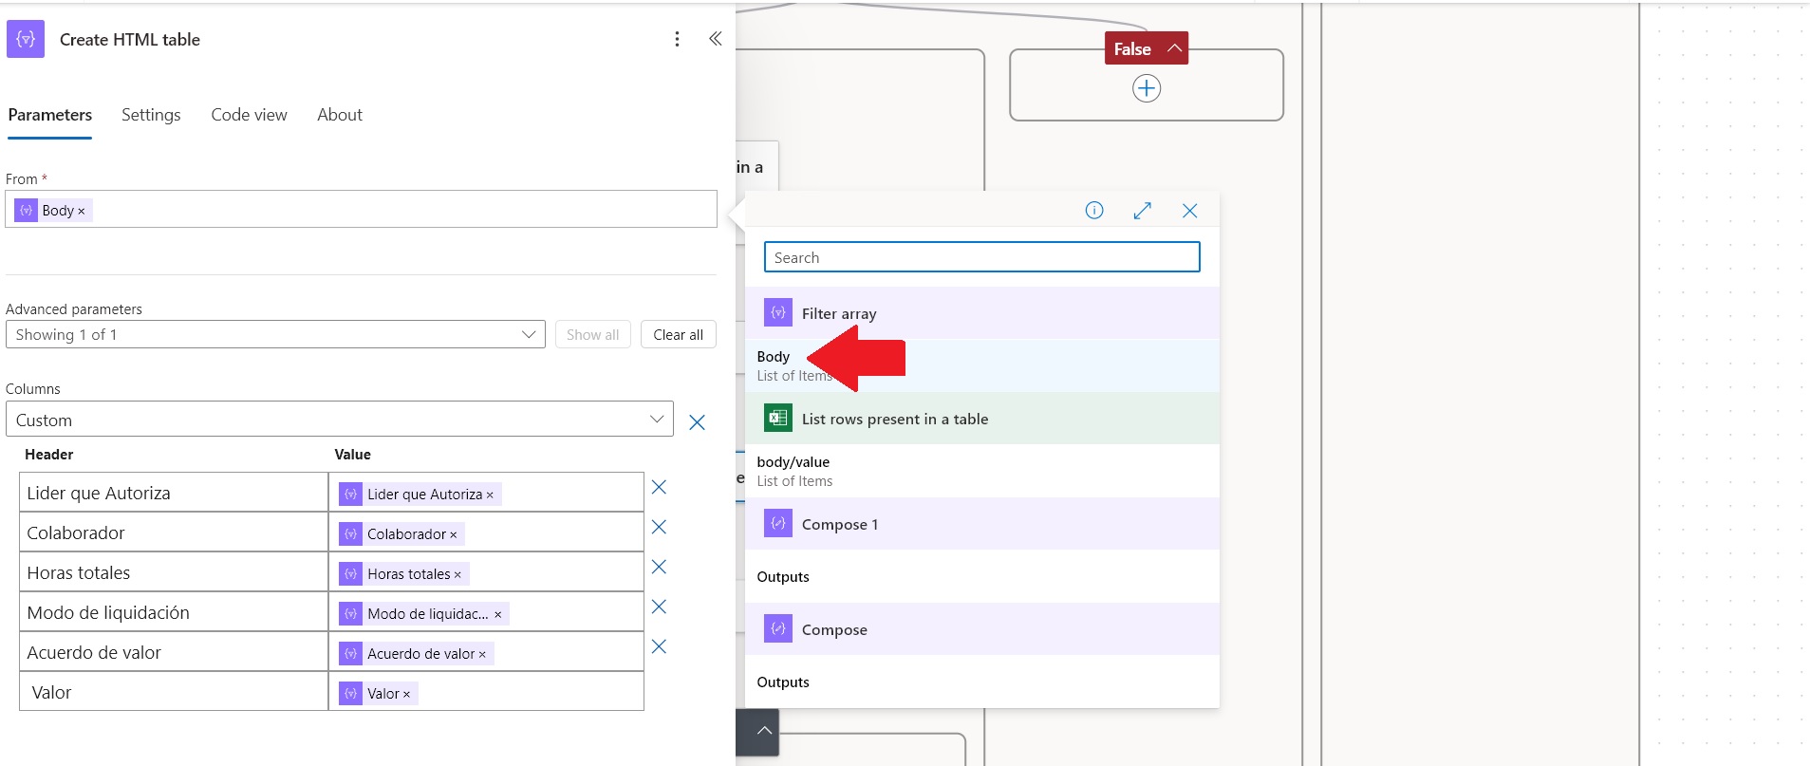The height and width of the screenshot is (766, 1810).
Task: Click the dynamic content Search field
Action: point(981,257)
